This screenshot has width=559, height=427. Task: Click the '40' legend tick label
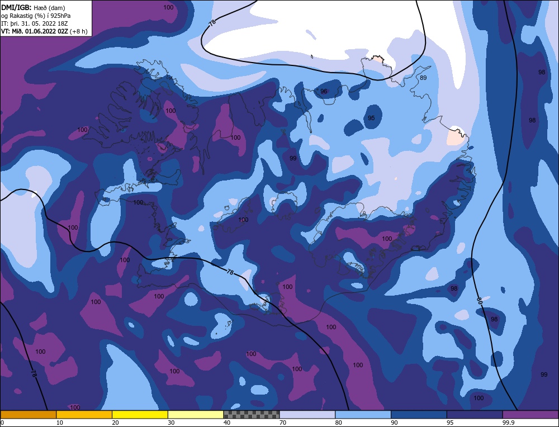(227, 423)
